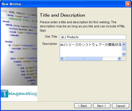Go to next wizard step
The width and height of the screenshot is (132, 111).
click(x=102, y=106)
